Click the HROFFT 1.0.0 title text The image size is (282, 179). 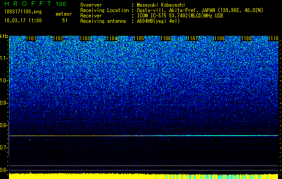35,4
